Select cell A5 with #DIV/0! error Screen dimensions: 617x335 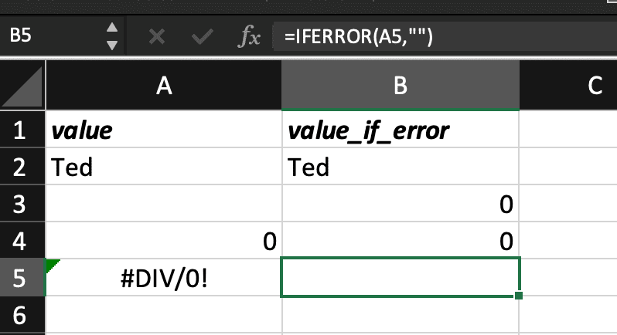(163, 278)
